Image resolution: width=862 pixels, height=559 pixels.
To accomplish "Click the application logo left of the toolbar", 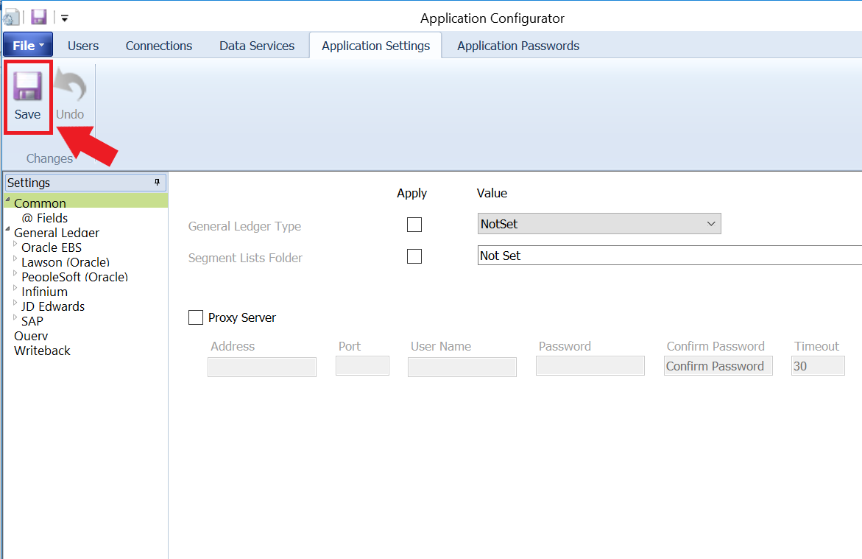I will (x=12, y=16).
